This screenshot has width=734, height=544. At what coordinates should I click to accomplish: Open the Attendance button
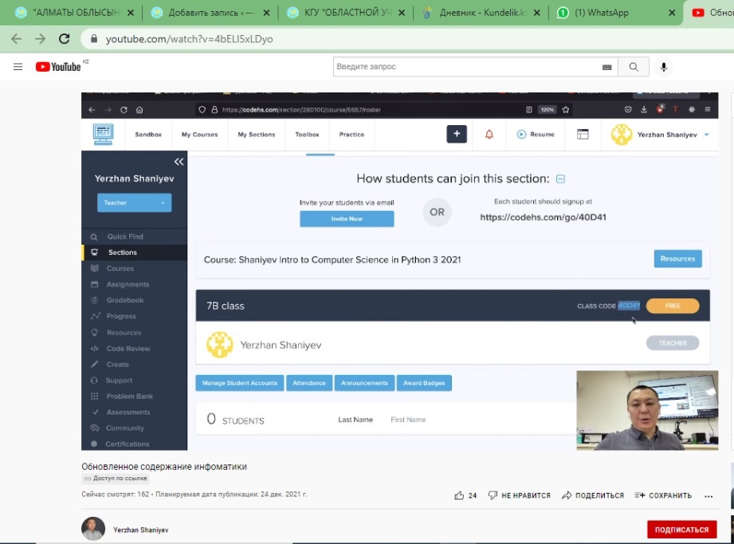coord(309,382)
